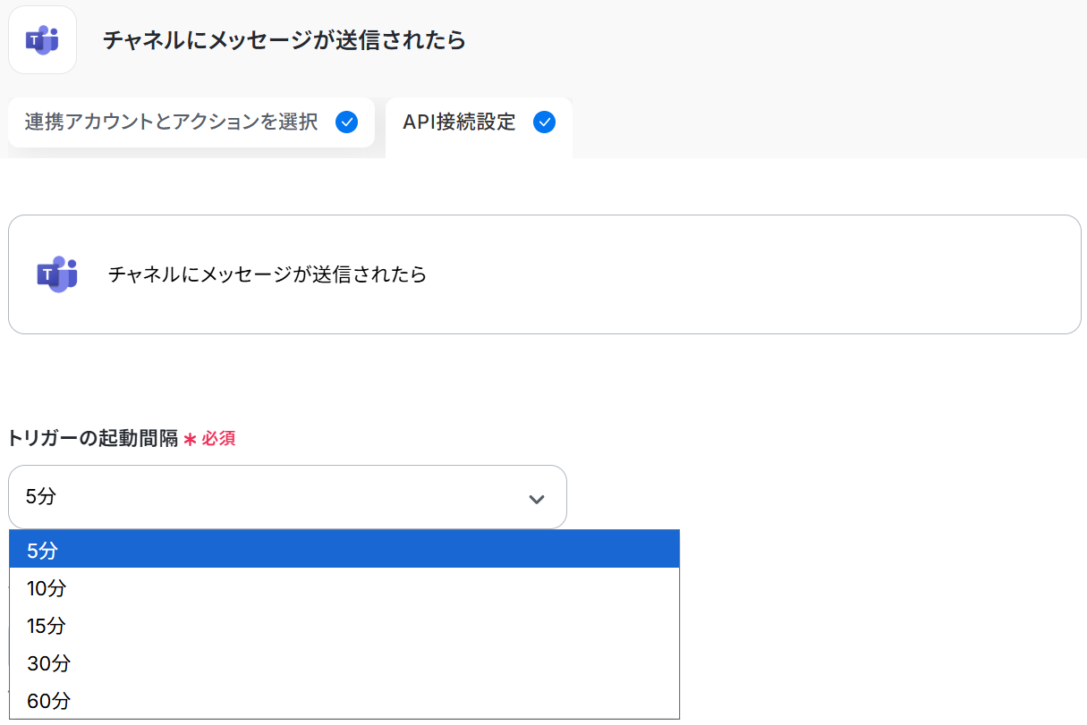Click the red 必須 required label

pos(218,439)
